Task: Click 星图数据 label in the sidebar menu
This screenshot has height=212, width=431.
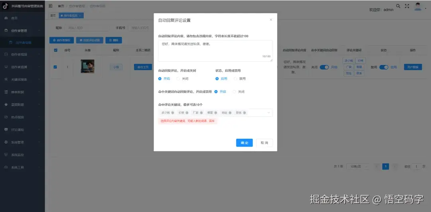Action: click(18, 105)
